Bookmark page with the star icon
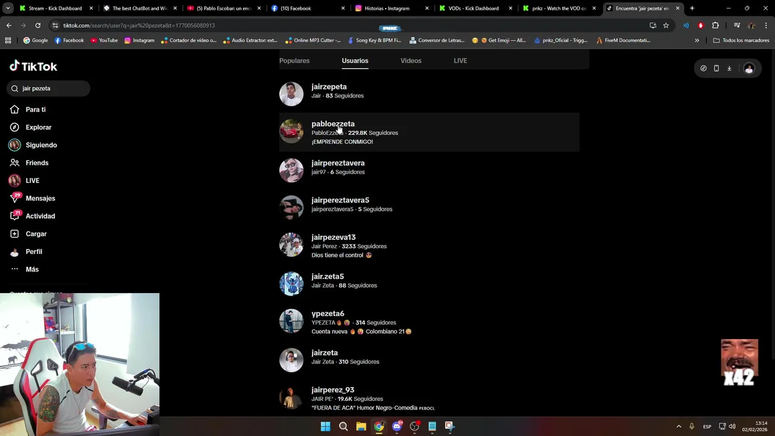 coord(666,25)
